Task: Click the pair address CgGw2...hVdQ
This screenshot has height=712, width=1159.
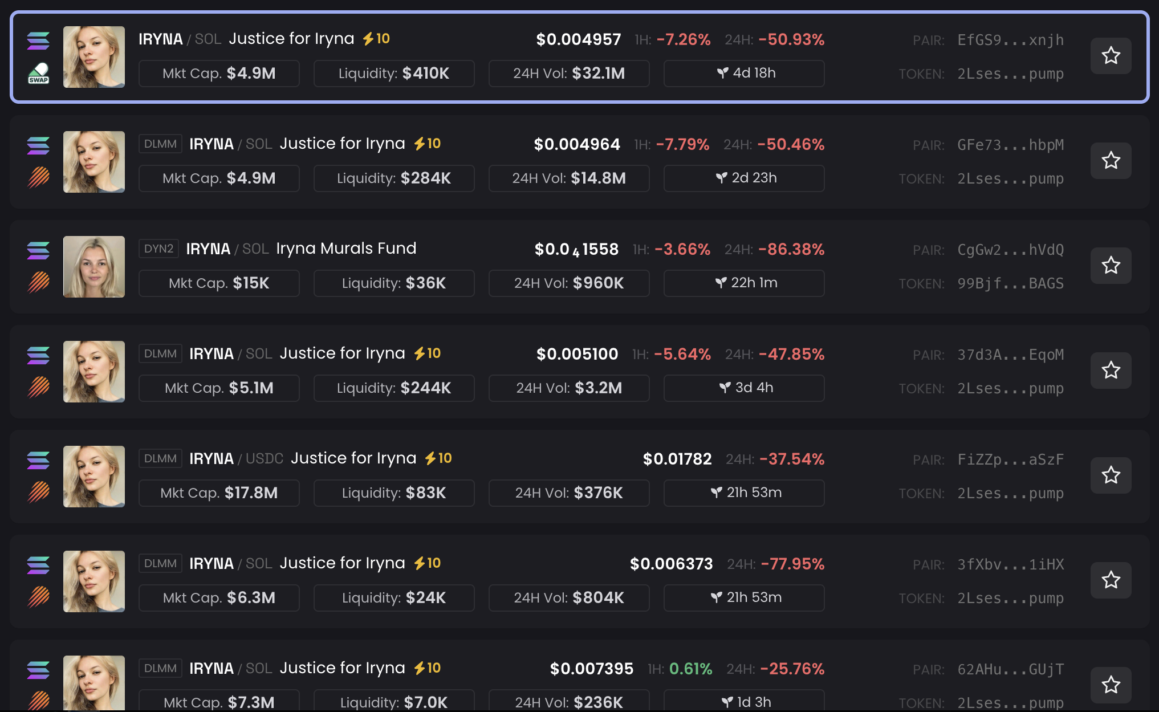Action: point(1010,250)
